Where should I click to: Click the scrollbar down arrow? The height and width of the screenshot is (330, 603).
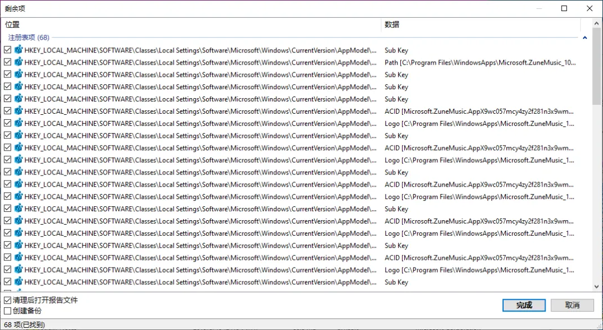point(596,287)
